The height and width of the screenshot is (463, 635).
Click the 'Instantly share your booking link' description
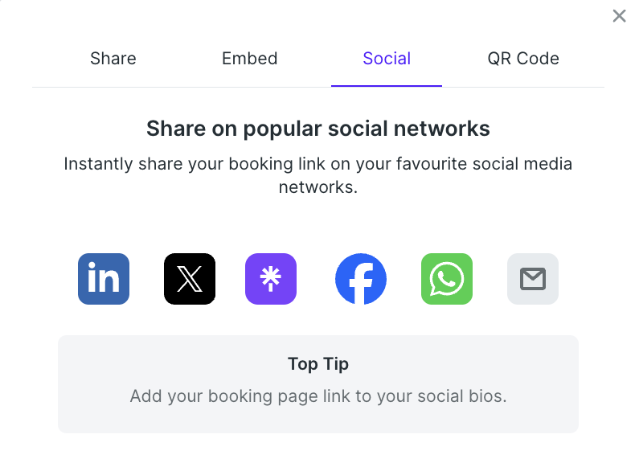[x=318, y=175]
